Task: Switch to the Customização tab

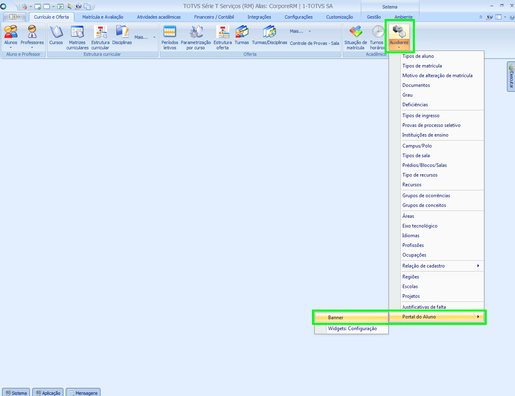Action: coord(339,17)
